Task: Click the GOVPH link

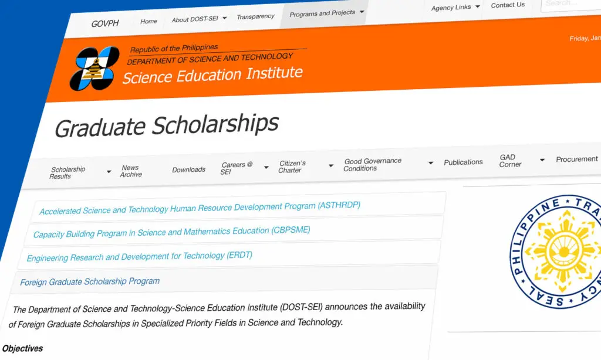Action: (x=104, y=23)
